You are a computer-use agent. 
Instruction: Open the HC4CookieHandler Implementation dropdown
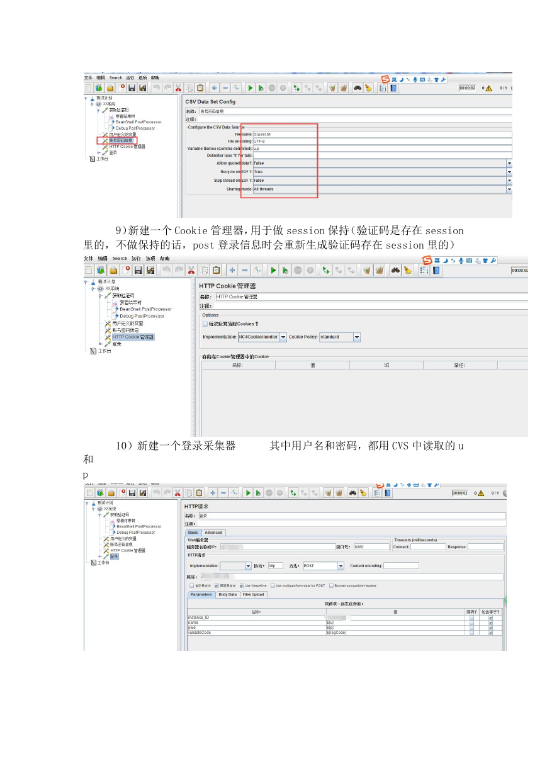point(283,337)
